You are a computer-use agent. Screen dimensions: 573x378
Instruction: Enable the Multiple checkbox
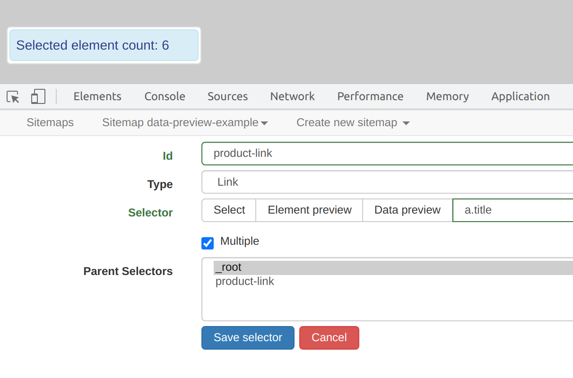[207, 243]
